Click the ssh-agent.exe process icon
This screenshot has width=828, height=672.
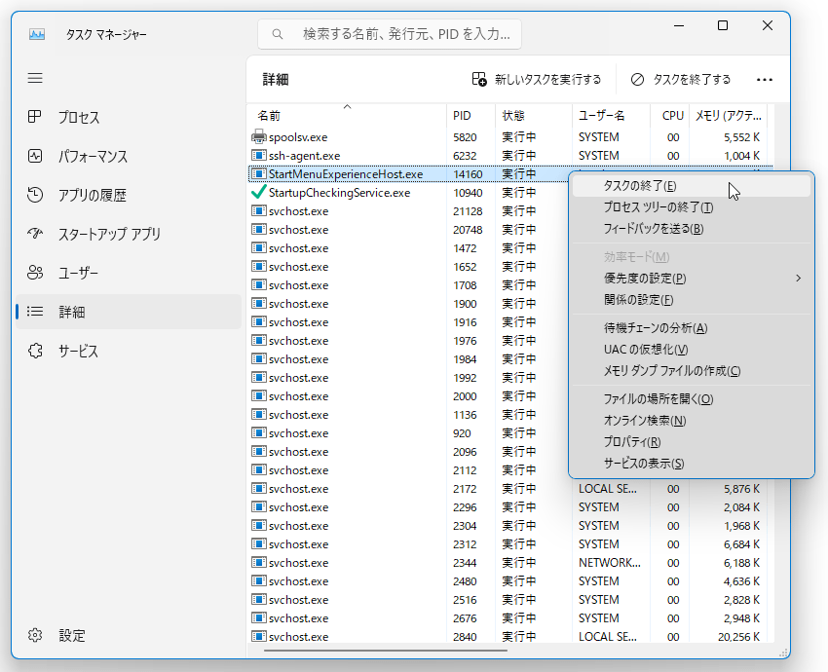[x=259, y=155]
